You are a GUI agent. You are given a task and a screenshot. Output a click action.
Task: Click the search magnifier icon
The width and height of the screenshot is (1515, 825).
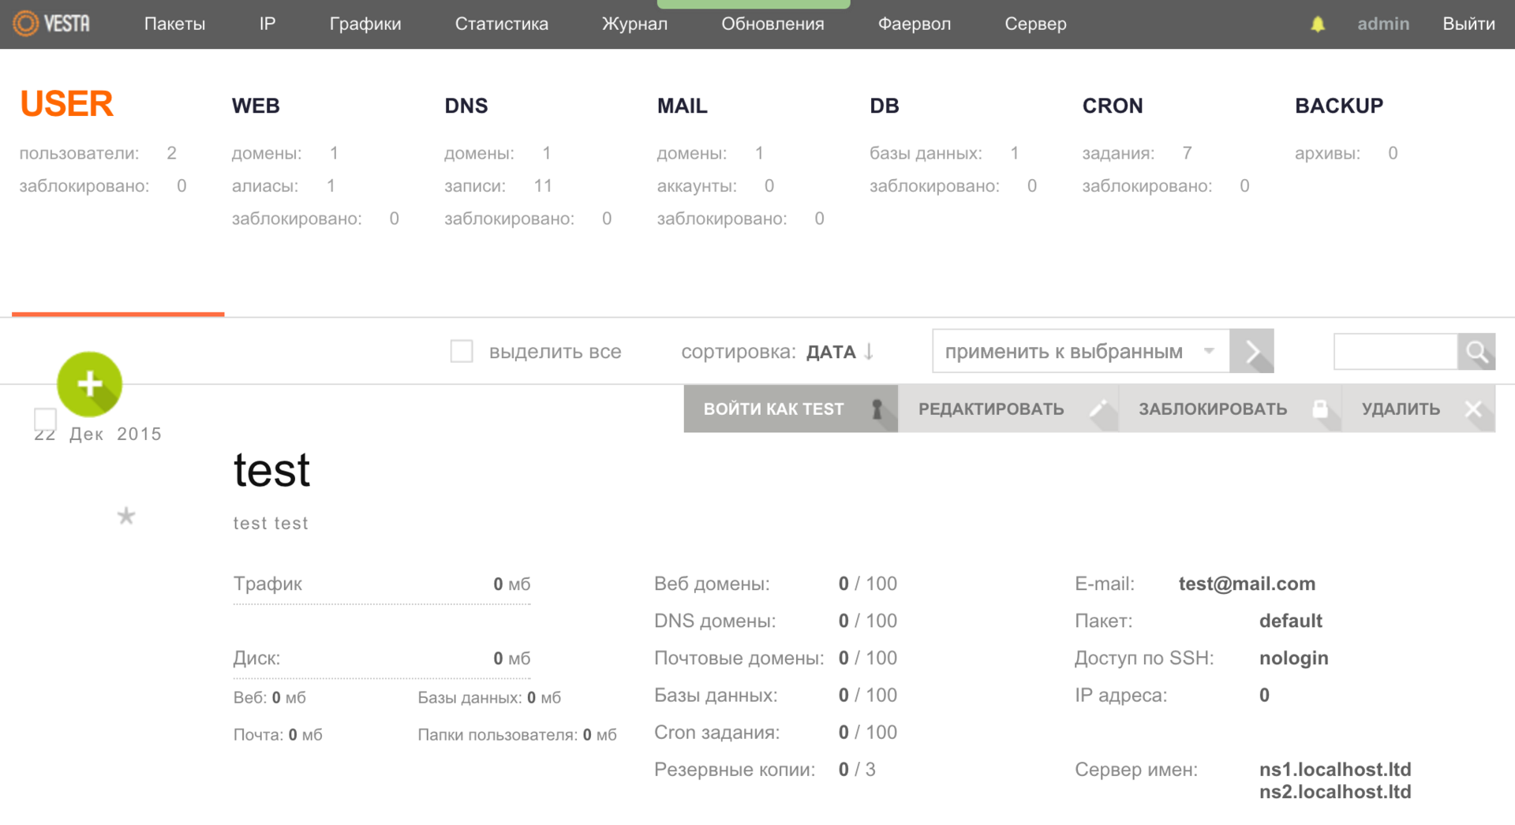pos(1476,352)
